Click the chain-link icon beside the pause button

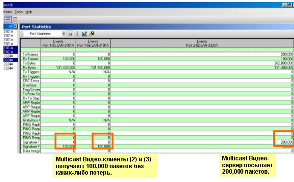(x=77, y=34)
